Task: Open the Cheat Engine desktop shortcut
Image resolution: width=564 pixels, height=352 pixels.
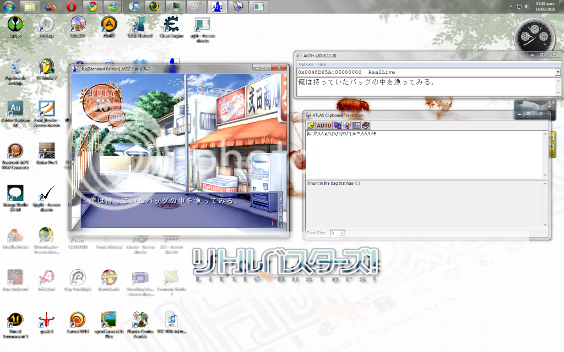Action: pyautogui.click(x=171, y=28)
